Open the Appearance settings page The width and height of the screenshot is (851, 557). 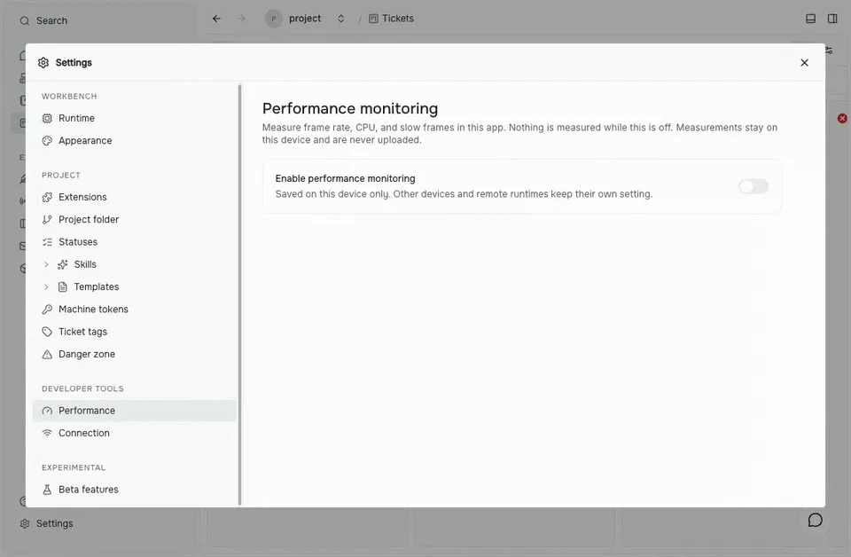(134, 141)
